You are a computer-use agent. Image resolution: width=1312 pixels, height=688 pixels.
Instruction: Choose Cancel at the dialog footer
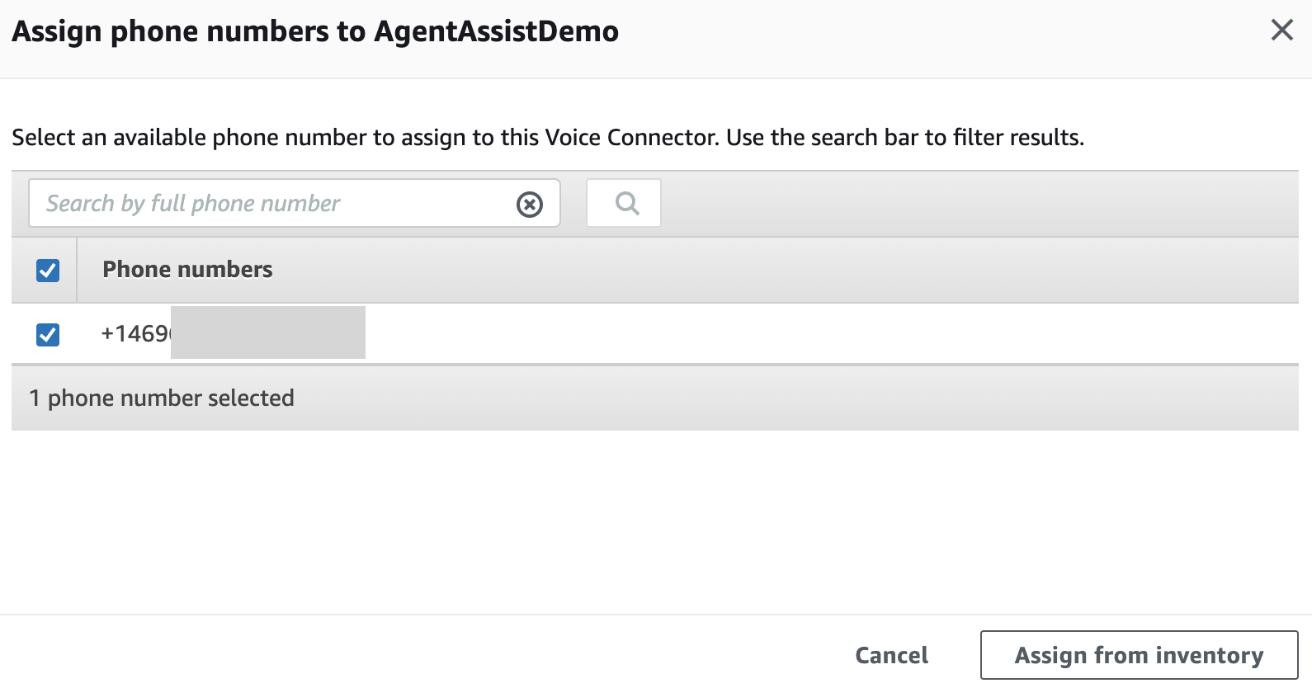point(891,655)
